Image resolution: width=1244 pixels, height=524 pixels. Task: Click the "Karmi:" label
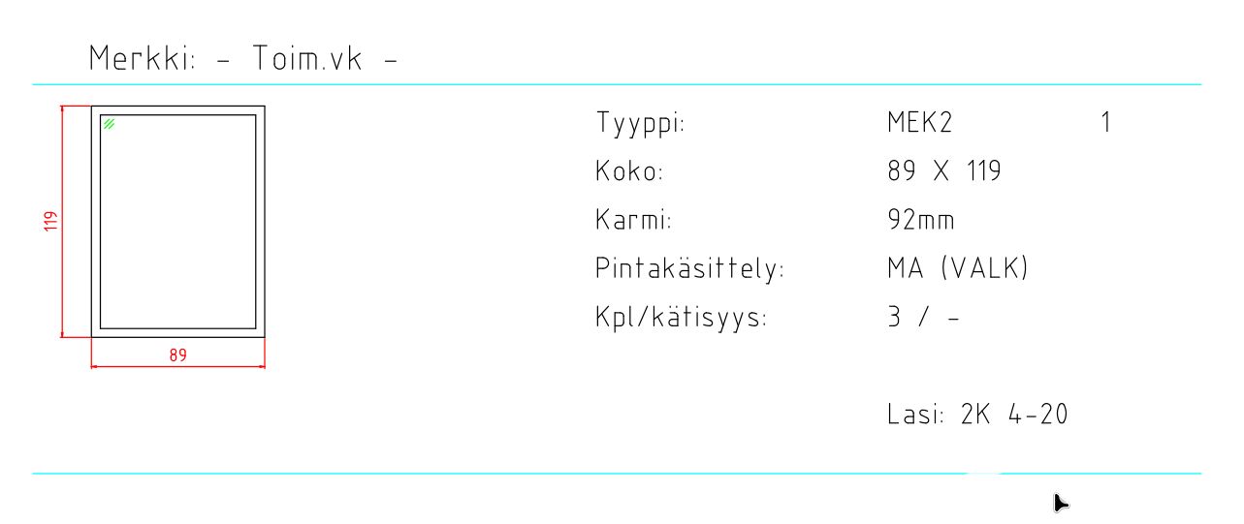[634, 221]
